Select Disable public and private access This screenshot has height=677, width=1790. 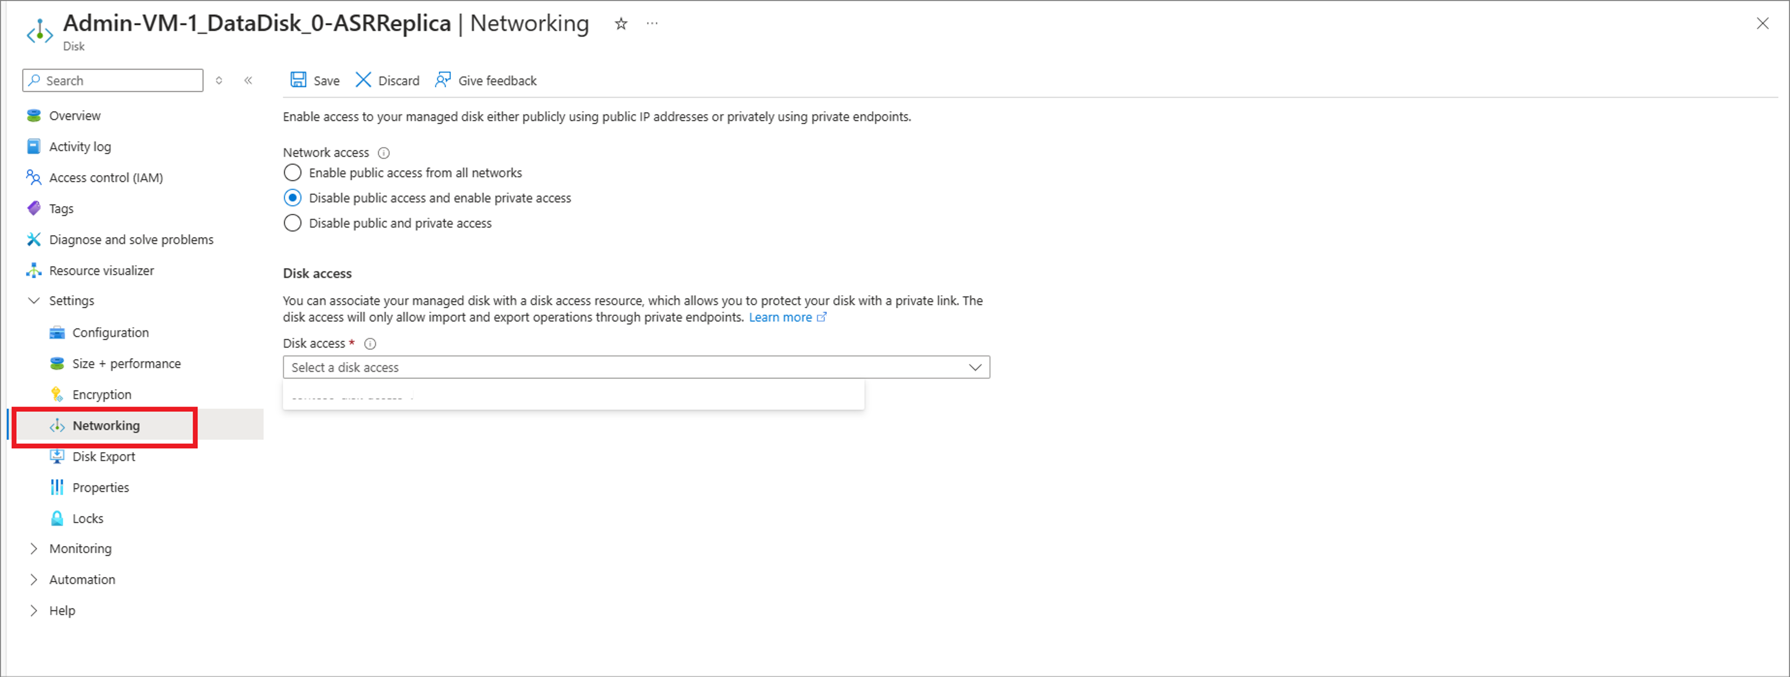293,223
